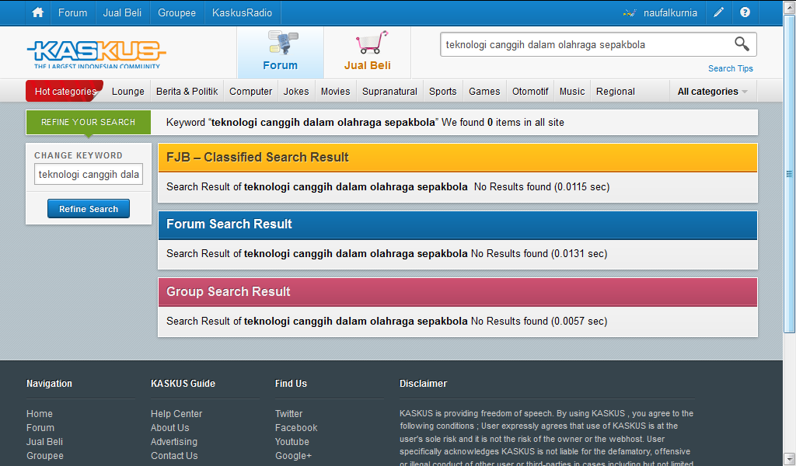Open the Facebook footer link
The width and height of the screenshot is (796, 466).
coord(296,428)
